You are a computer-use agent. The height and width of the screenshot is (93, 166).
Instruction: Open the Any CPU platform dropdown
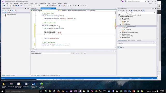(x=40, y=6)
